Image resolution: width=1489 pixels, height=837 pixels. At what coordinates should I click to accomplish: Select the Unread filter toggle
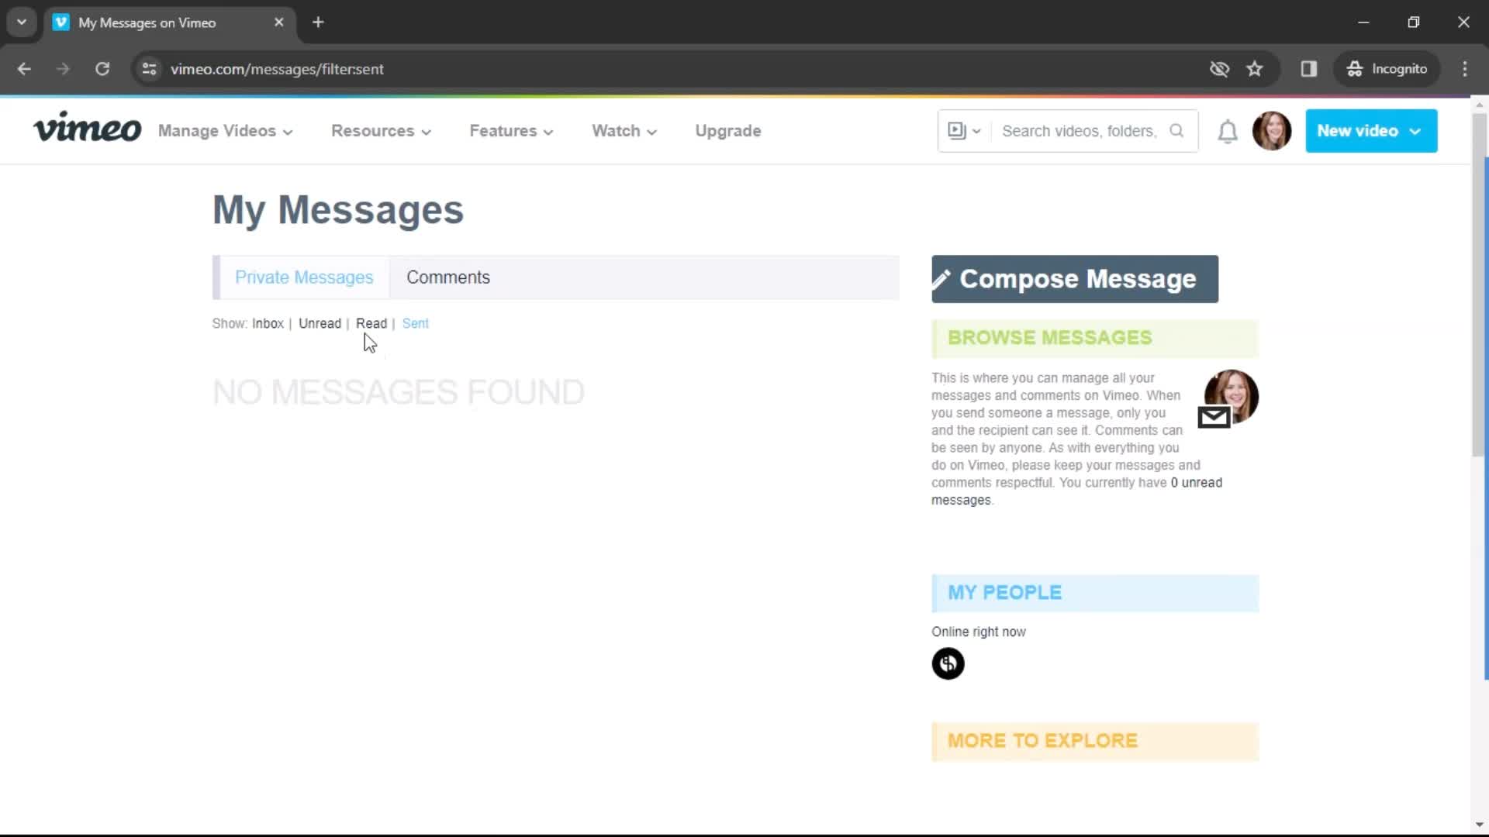[x=320, y=323]
